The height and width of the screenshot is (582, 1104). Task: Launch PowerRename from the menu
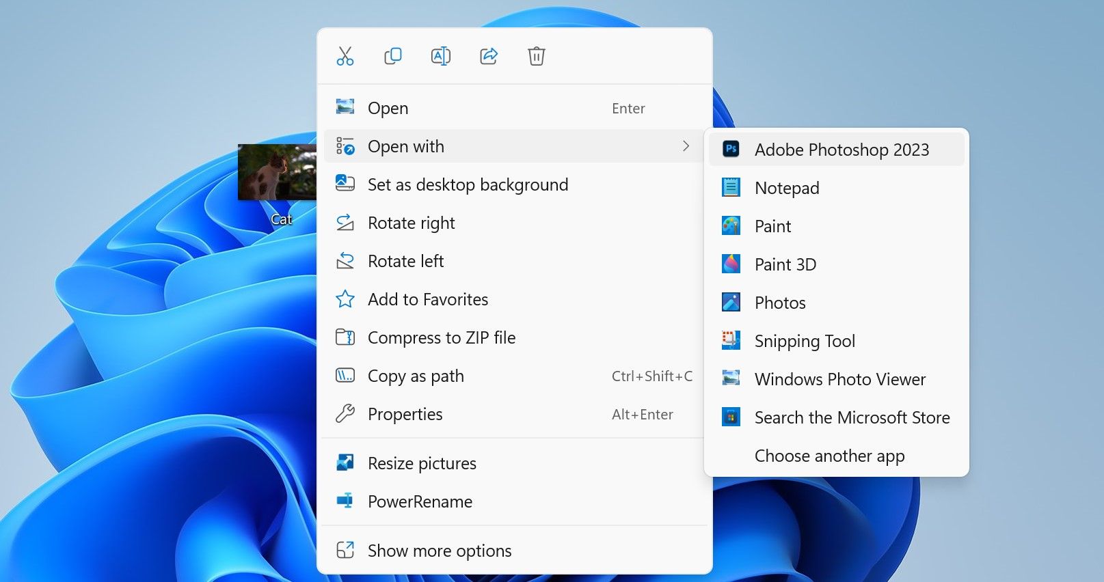420,501
